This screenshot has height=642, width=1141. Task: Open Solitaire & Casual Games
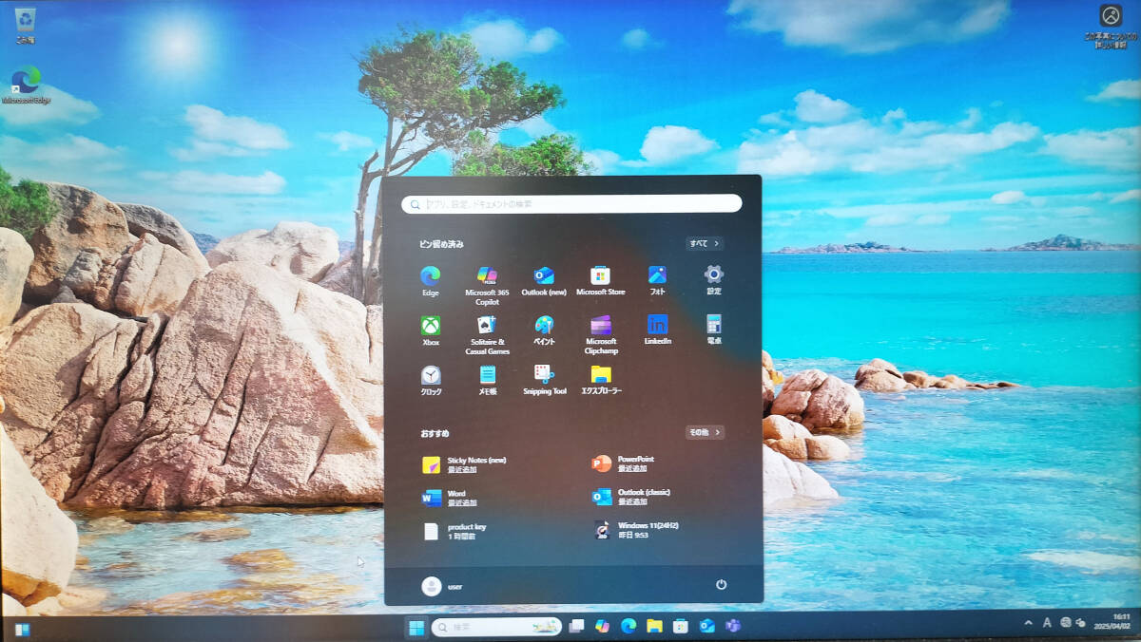click(x=487, y=334)
